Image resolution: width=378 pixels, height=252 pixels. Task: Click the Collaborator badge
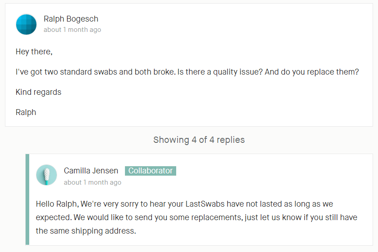151,171
